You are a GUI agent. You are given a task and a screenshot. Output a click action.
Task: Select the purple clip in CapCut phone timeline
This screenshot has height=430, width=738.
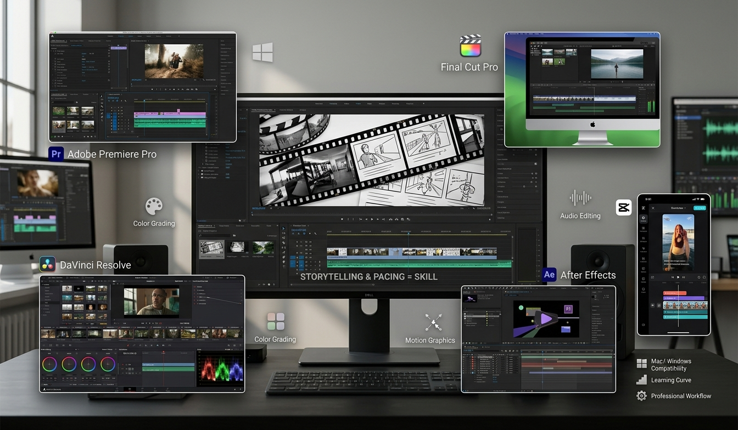[684, 298]
